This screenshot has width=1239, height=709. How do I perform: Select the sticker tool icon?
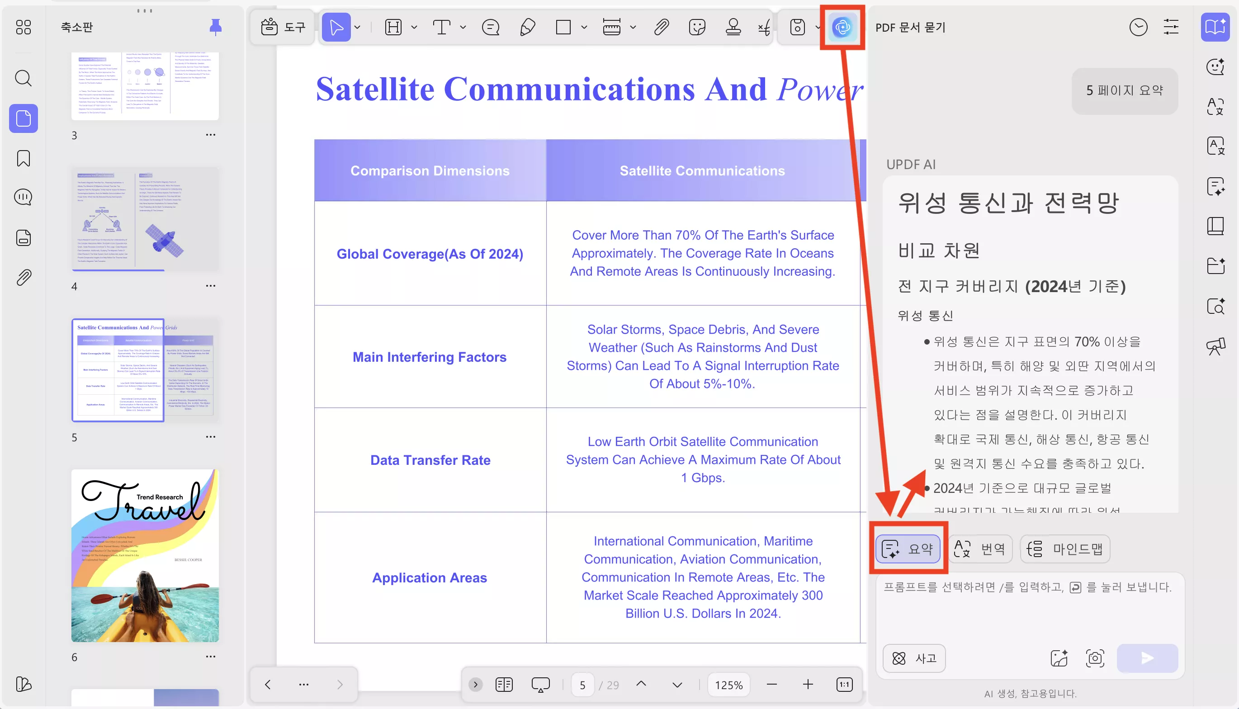click(x=697, y=27)
